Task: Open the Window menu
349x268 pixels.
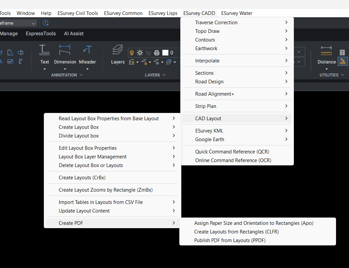Action: click(26, 13)
